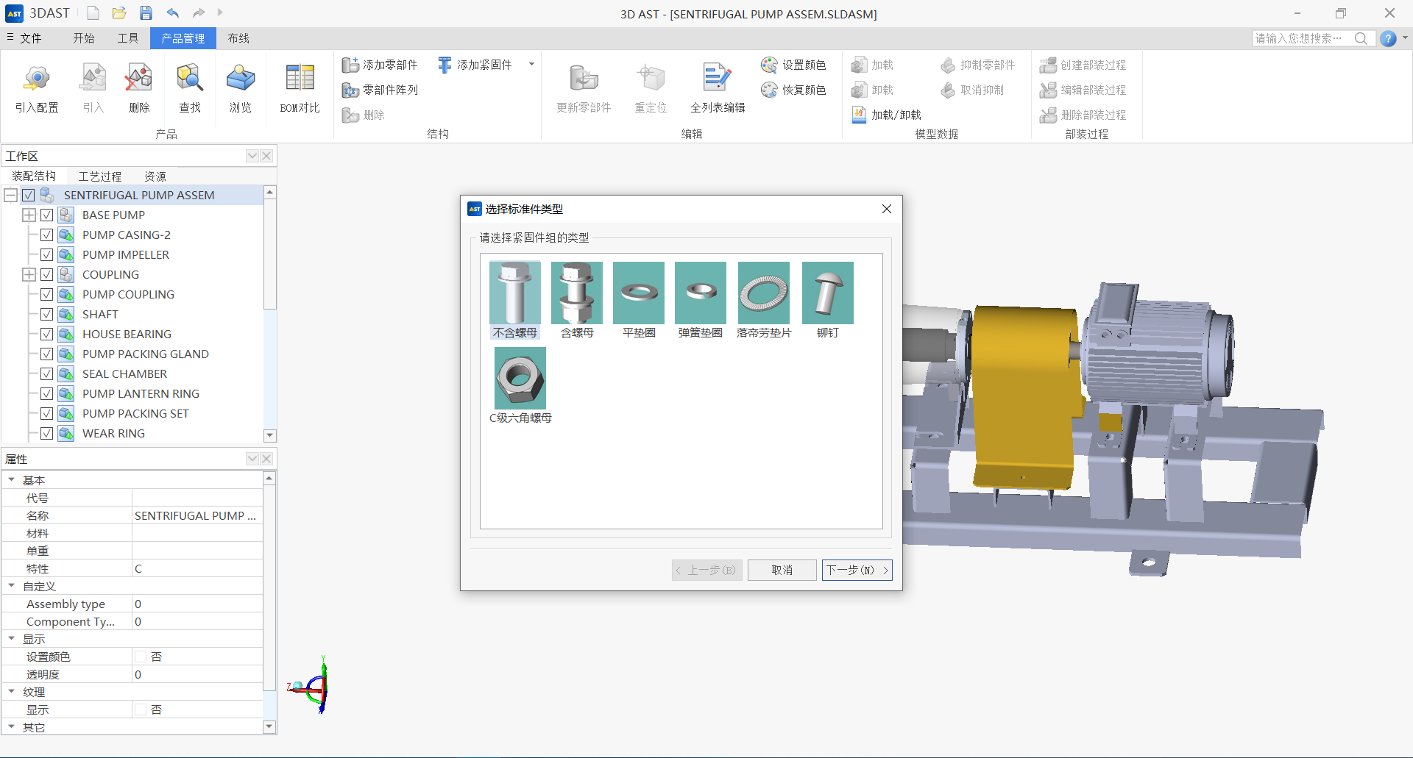Click the 查找 search component icon
The width and height of the screenshot is (1413, 758).
(190, 79)
